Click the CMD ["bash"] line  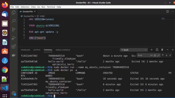coord(37,38)
